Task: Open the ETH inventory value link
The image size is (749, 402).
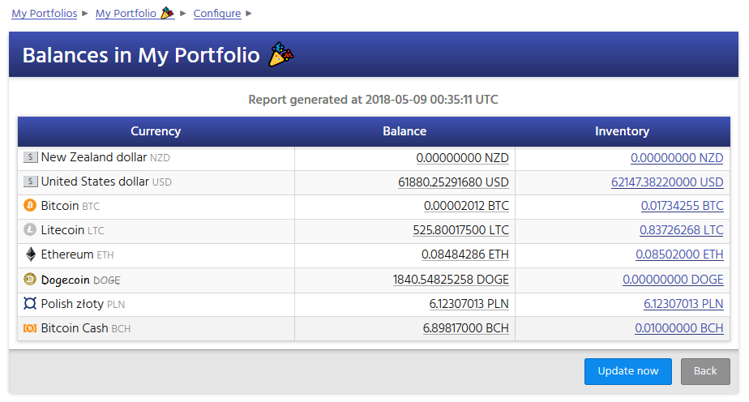Action: 679,255
